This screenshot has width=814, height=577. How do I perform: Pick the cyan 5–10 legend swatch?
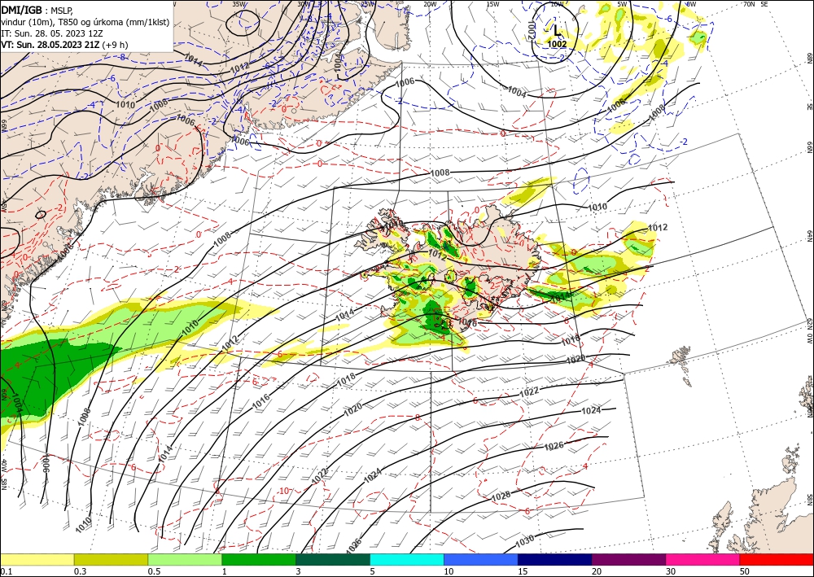click(407, 559)
